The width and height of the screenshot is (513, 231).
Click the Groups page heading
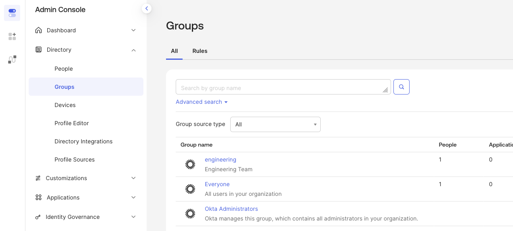(x=185, y=26)
